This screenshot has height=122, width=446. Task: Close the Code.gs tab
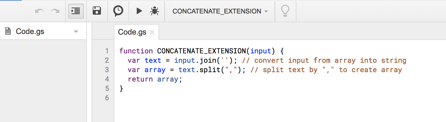click(x=152, y=32)
